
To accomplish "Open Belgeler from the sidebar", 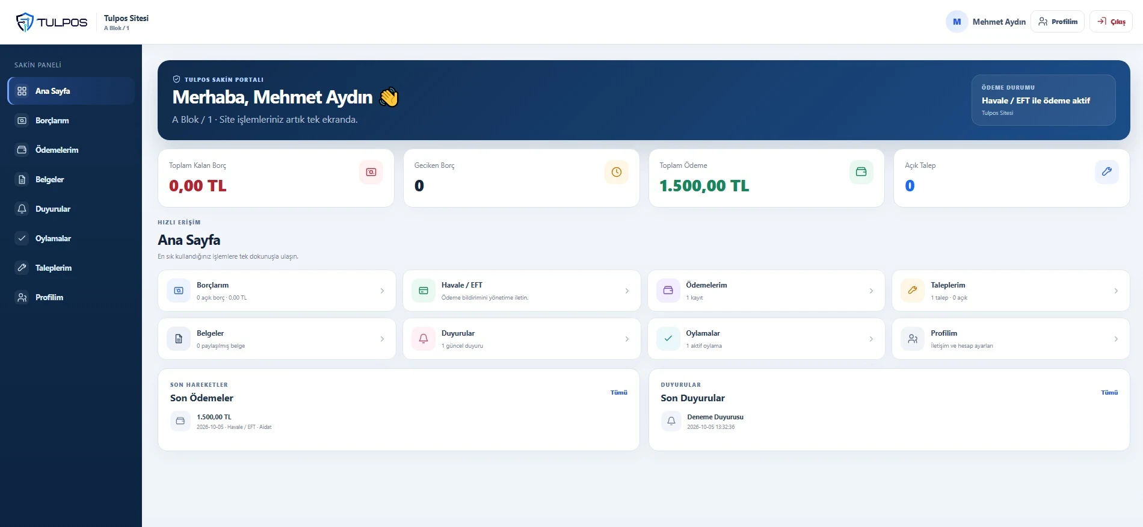I will (x=71, y=179).
